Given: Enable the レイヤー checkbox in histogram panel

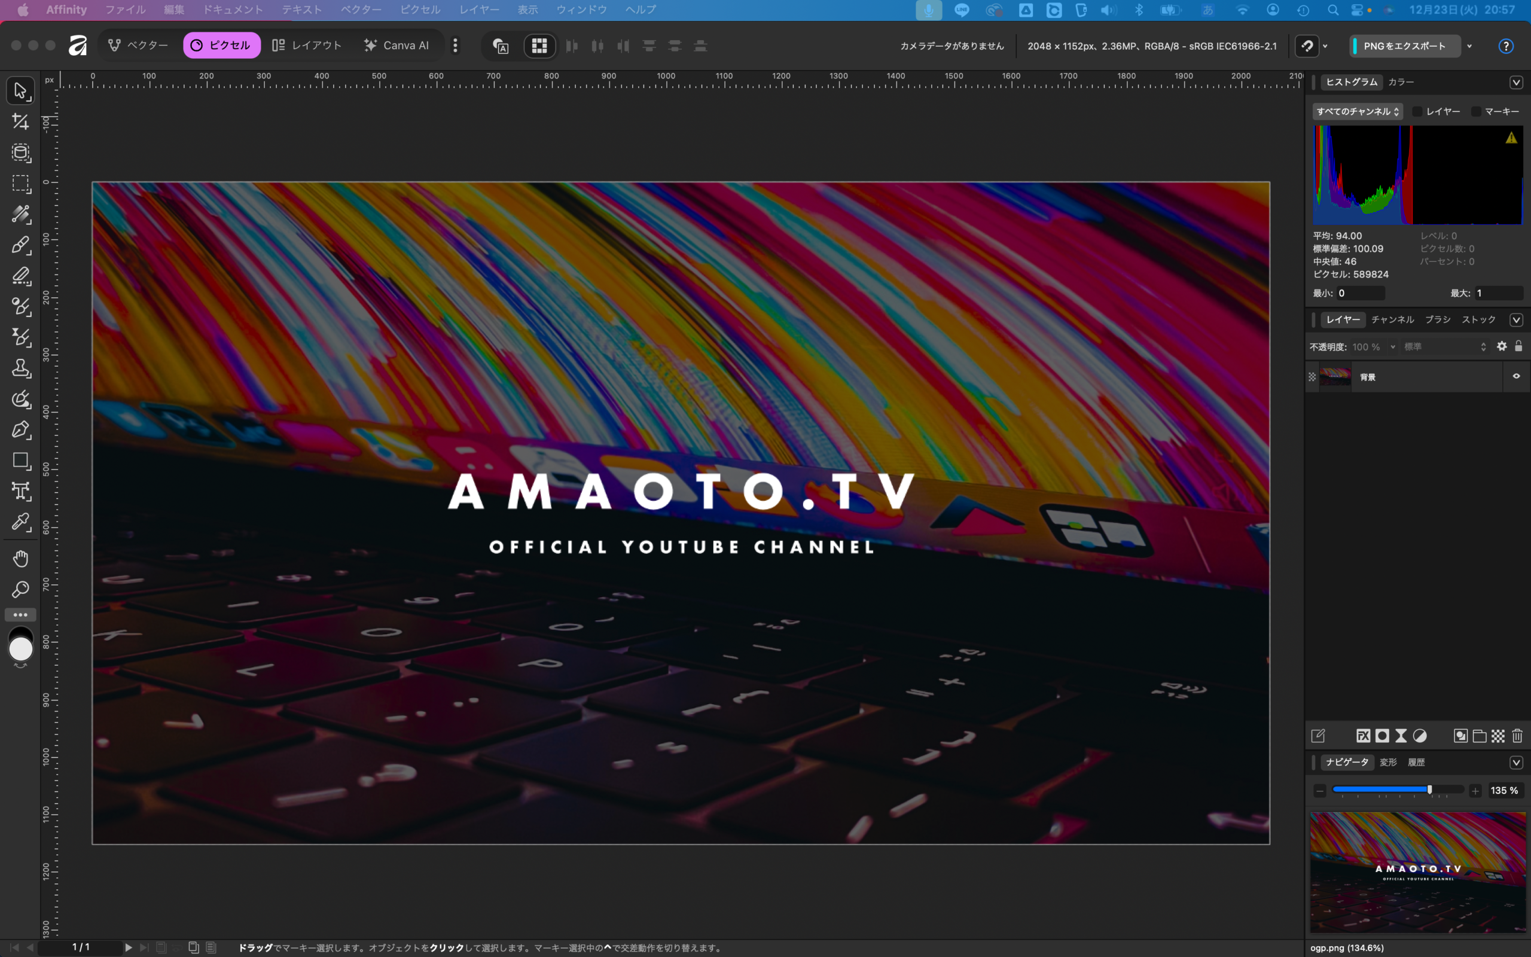Looking at the screenshot, I should pos(1417,111).
